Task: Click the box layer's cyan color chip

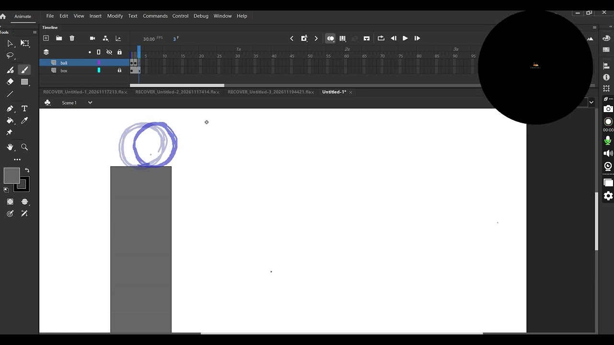Action: 99,70
